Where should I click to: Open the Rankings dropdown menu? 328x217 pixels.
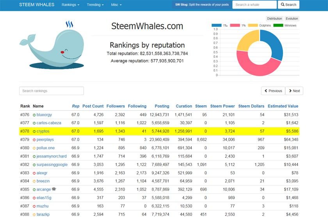point(70,5)
